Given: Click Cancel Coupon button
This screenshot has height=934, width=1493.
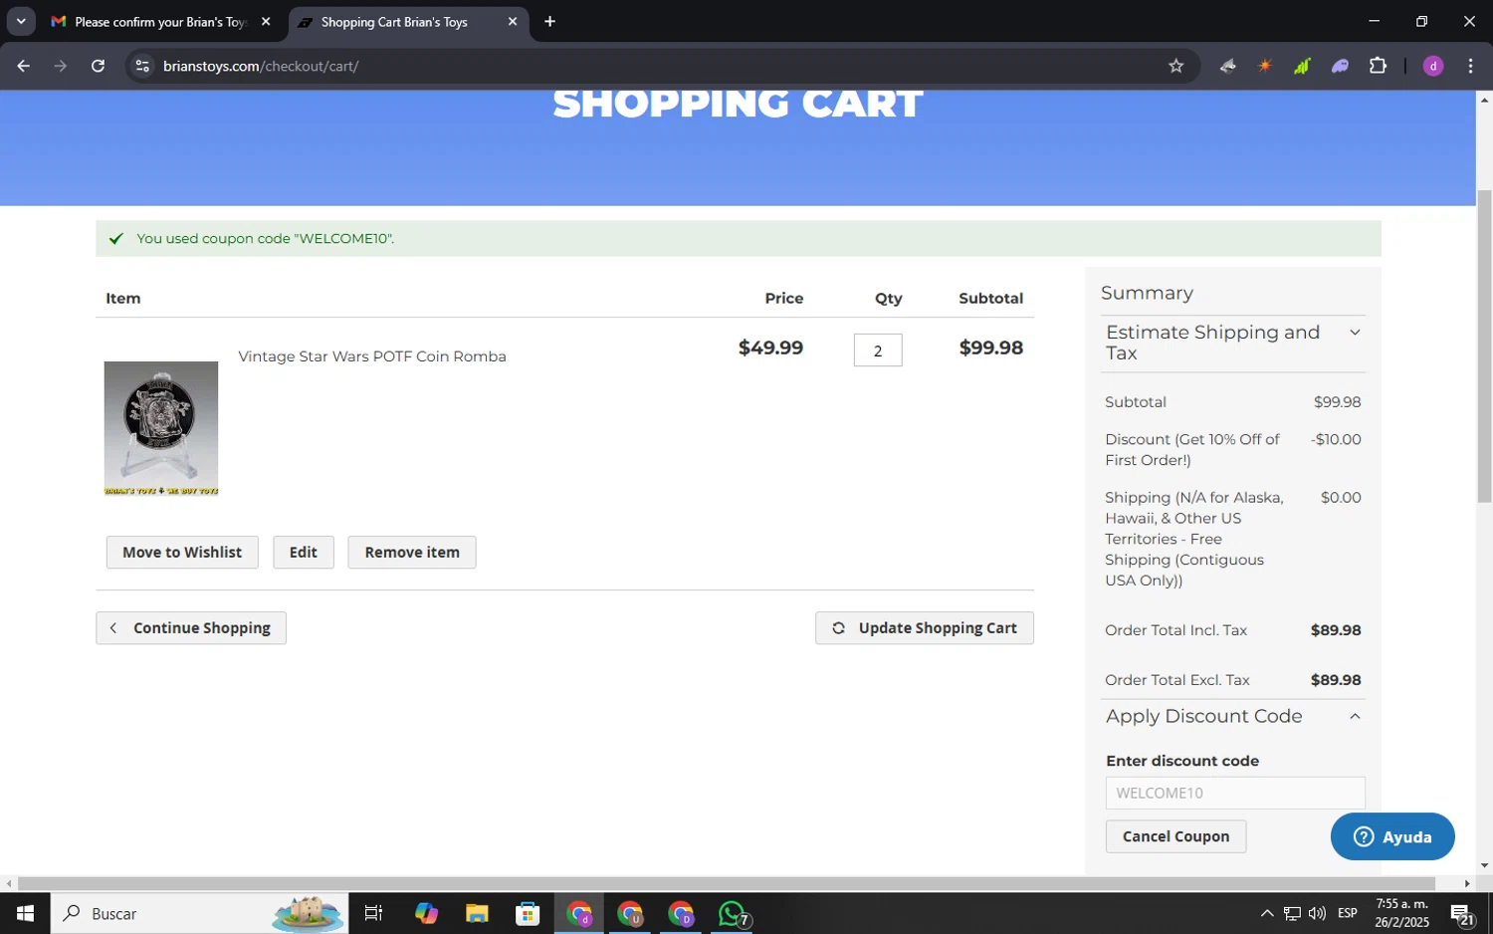Looking at the screenshot, I should (x=1176, y=836).
